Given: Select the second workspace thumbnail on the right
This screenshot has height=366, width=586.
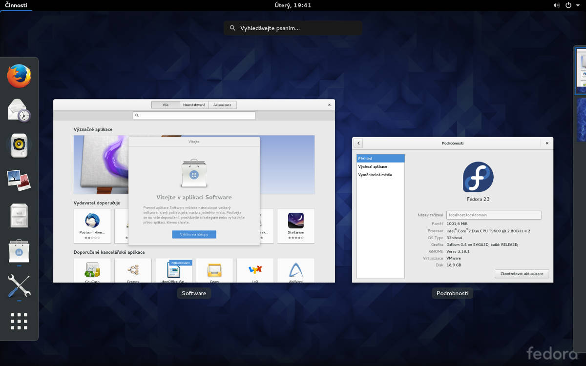Looking at the screenshot, I should click(581, 120).
